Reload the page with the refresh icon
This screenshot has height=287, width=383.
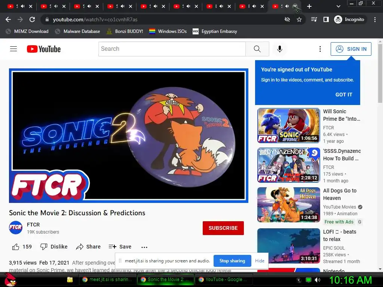(x=32, y=19)
